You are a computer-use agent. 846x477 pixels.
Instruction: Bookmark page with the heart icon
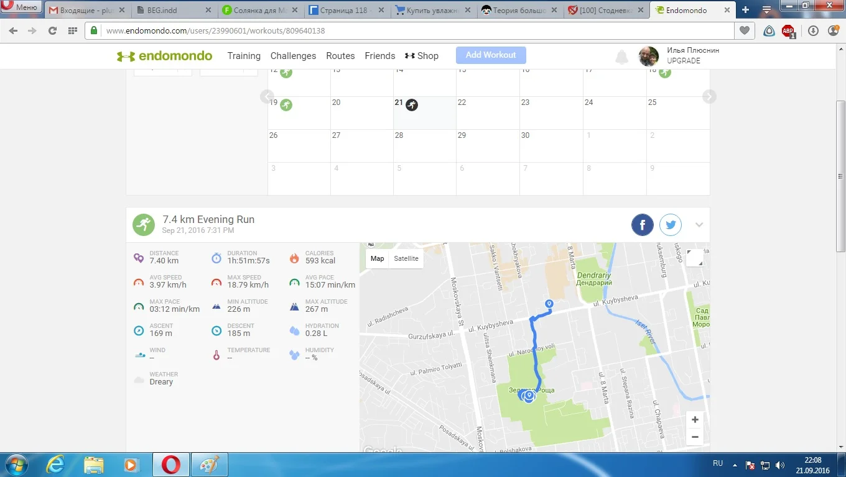(744, 30)
